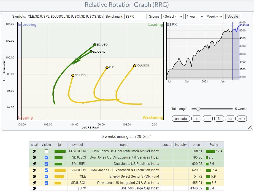This screenshot has height=193, width=254.
Task: Adjust the Tail Length slider handle
Action: click(198, 109)
